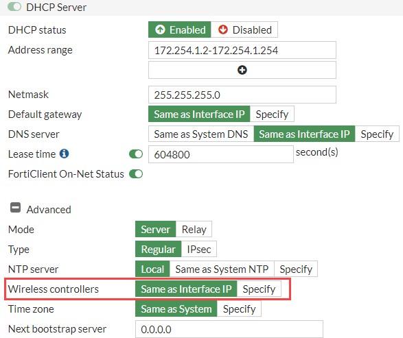Set DHCP status to Disabled
403x338 pixels.
coord(244,29)
